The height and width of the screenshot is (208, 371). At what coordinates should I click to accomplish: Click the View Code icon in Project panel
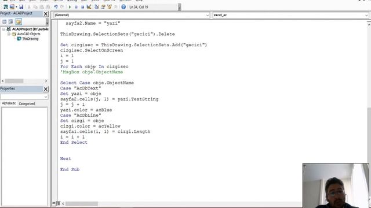point(5,22)
